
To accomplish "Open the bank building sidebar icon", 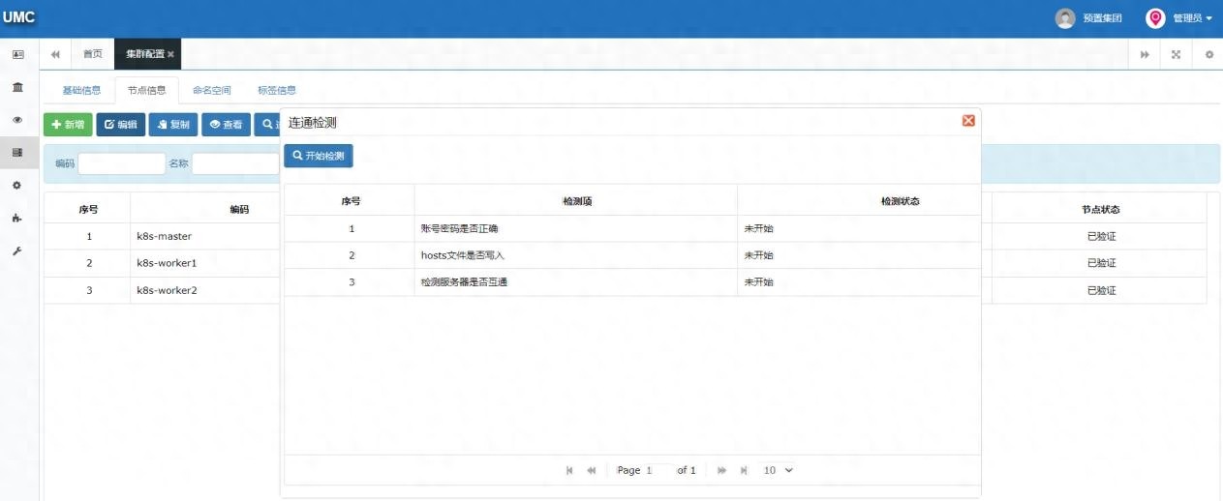I will (17, 87).
